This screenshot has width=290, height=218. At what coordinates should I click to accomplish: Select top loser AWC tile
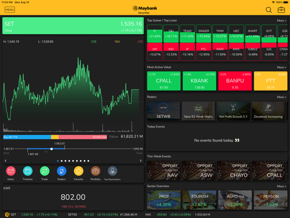(236, 52)
